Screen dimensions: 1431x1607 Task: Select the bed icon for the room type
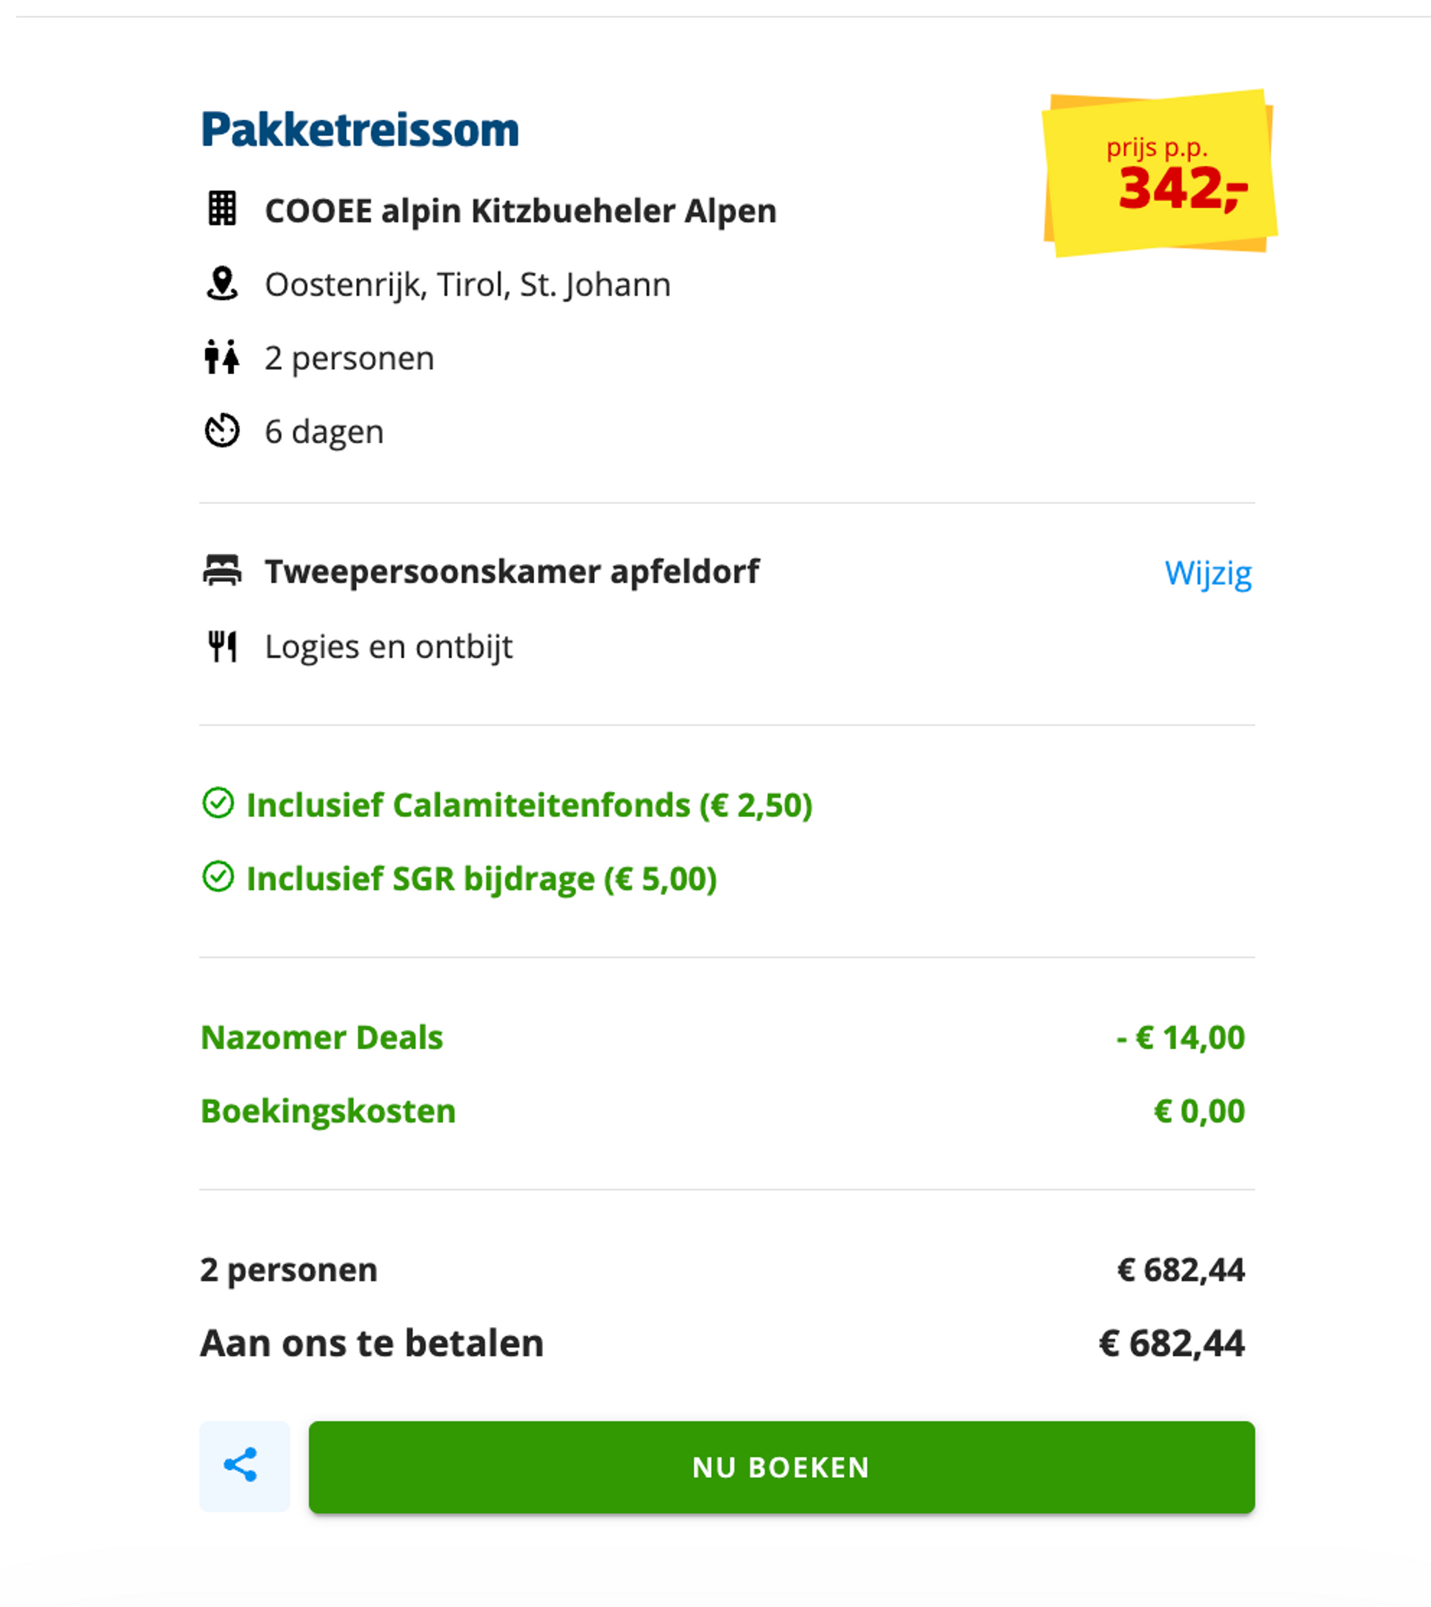click(222, 571)
